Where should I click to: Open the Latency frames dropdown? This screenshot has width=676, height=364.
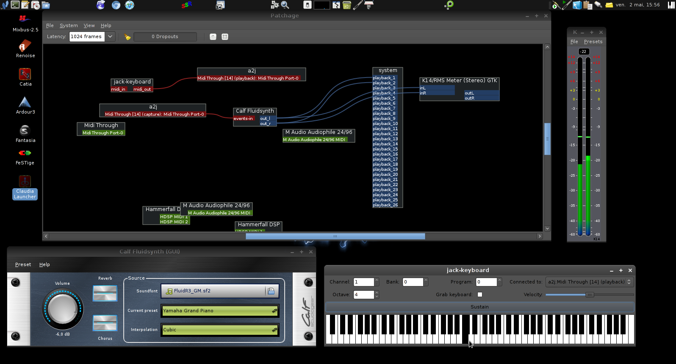click(110, 36)
